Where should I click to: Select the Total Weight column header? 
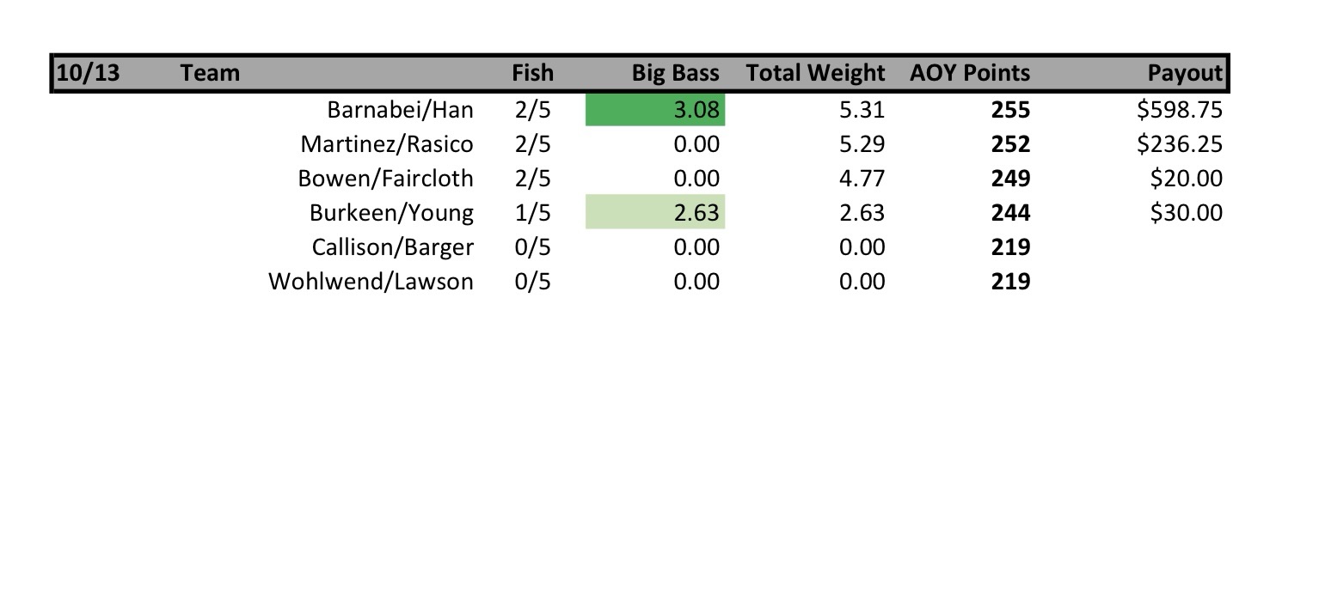(x=815, y=73)
